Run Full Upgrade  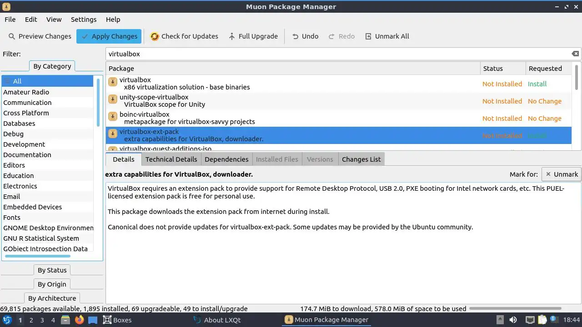point(253,36)
